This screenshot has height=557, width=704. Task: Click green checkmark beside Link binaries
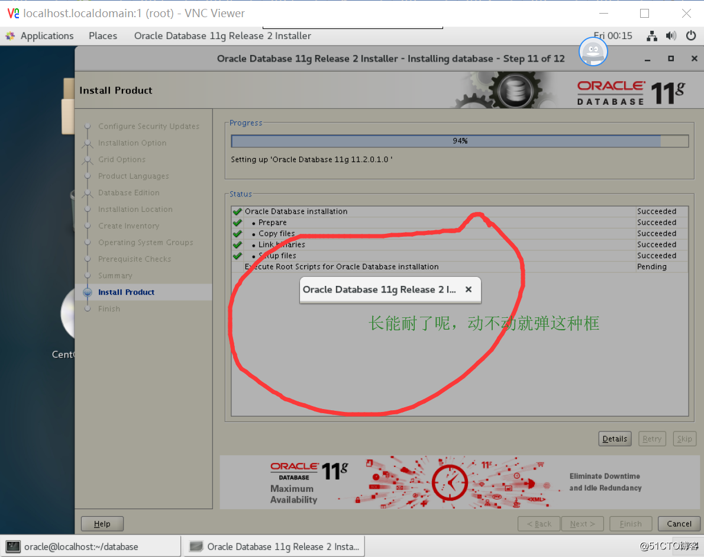click(x=237, y=245)
